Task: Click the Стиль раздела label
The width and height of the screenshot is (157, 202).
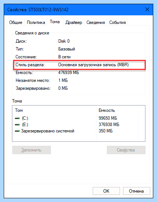Action: 30,65
